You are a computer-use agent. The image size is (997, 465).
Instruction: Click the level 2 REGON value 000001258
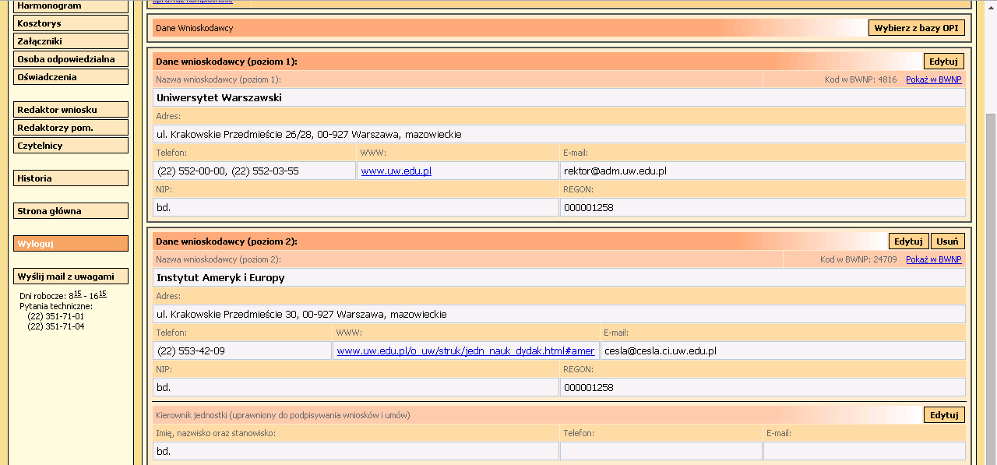588,387
